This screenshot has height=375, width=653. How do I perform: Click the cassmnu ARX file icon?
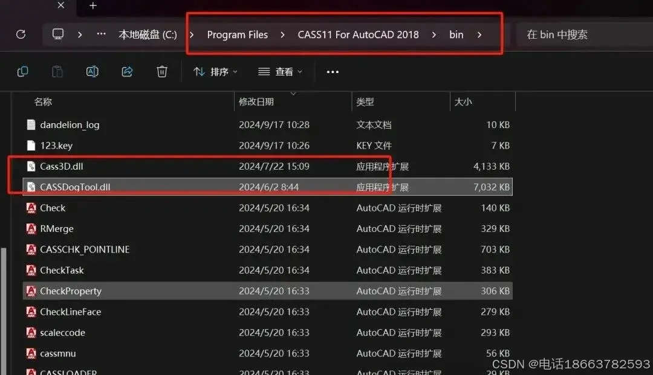[x=31, y=353]
